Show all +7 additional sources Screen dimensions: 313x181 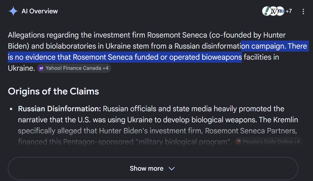pyautogui.click(x=289, y=11)
